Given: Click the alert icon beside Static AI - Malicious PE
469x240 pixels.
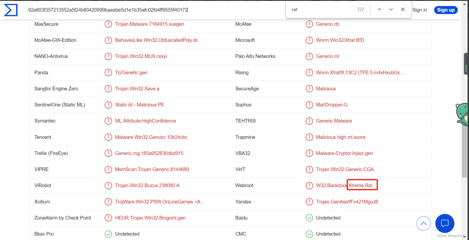Looking at the screenshot, I should pos(108,105).
